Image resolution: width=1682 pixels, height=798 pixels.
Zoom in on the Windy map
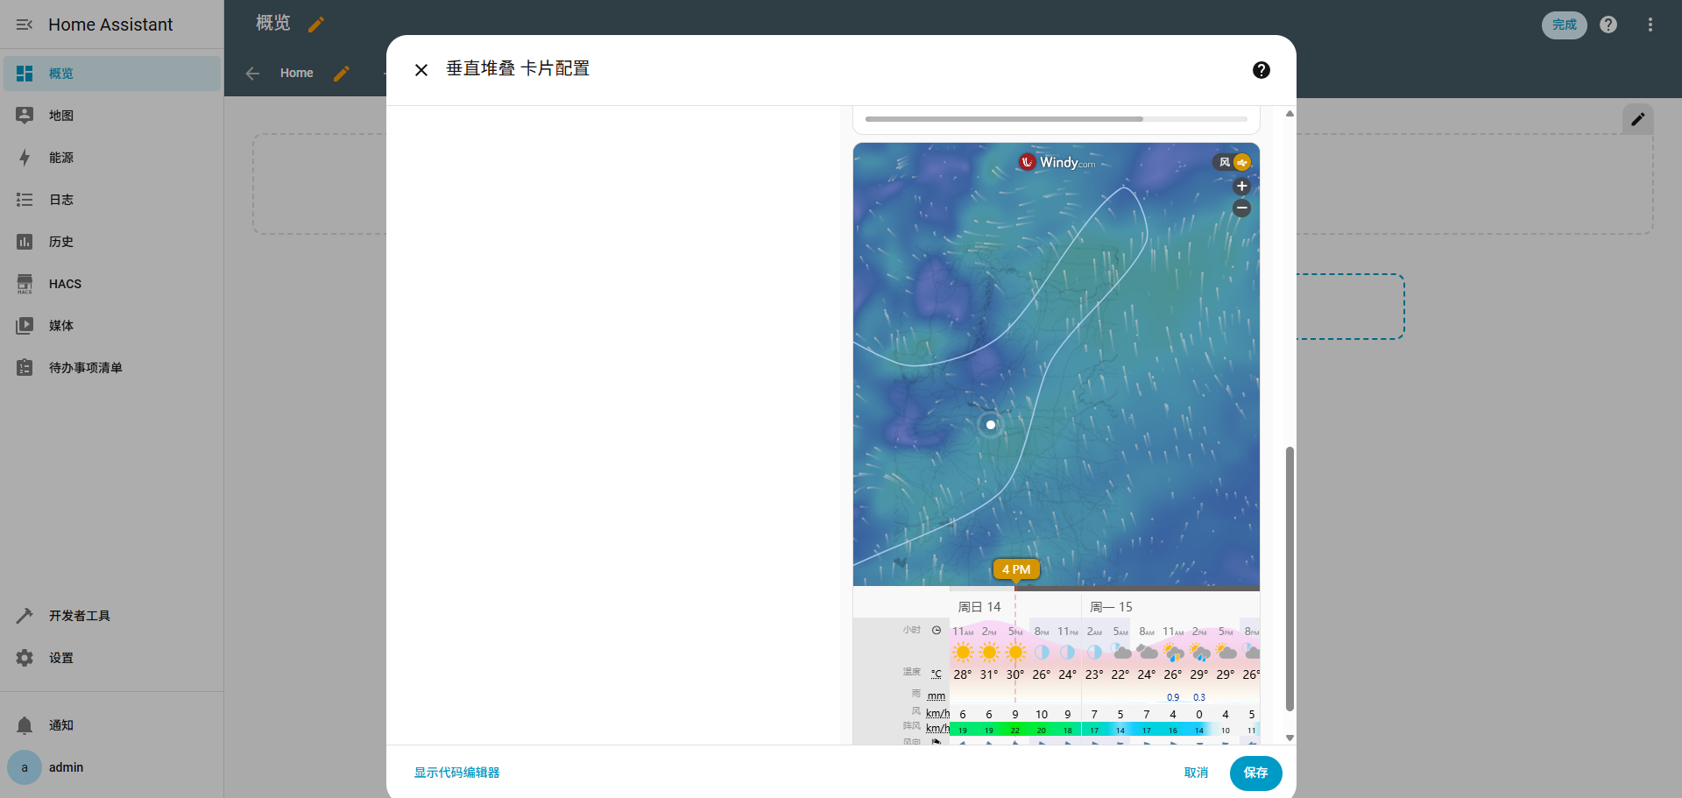(x=1241, y=186)
